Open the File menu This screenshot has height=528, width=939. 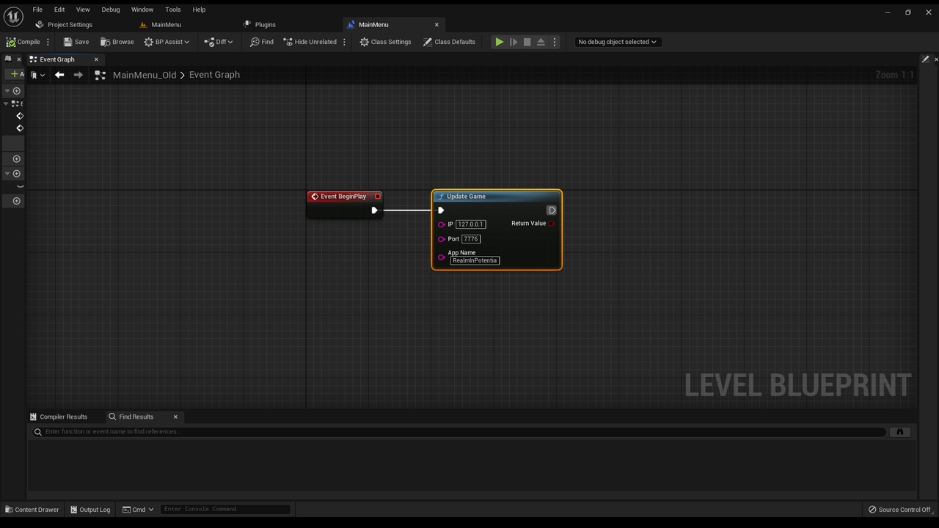37,10
